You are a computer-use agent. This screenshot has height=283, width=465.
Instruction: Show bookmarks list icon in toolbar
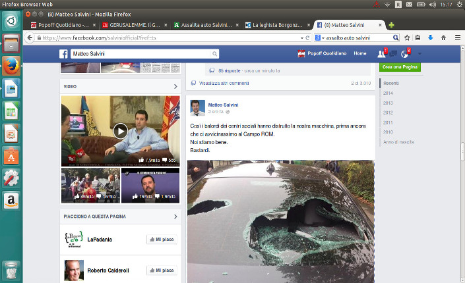[x=418, y=38]
